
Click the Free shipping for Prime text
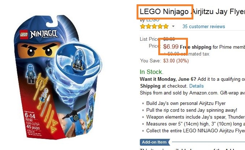pyautogui.click(x=212, y=47)
